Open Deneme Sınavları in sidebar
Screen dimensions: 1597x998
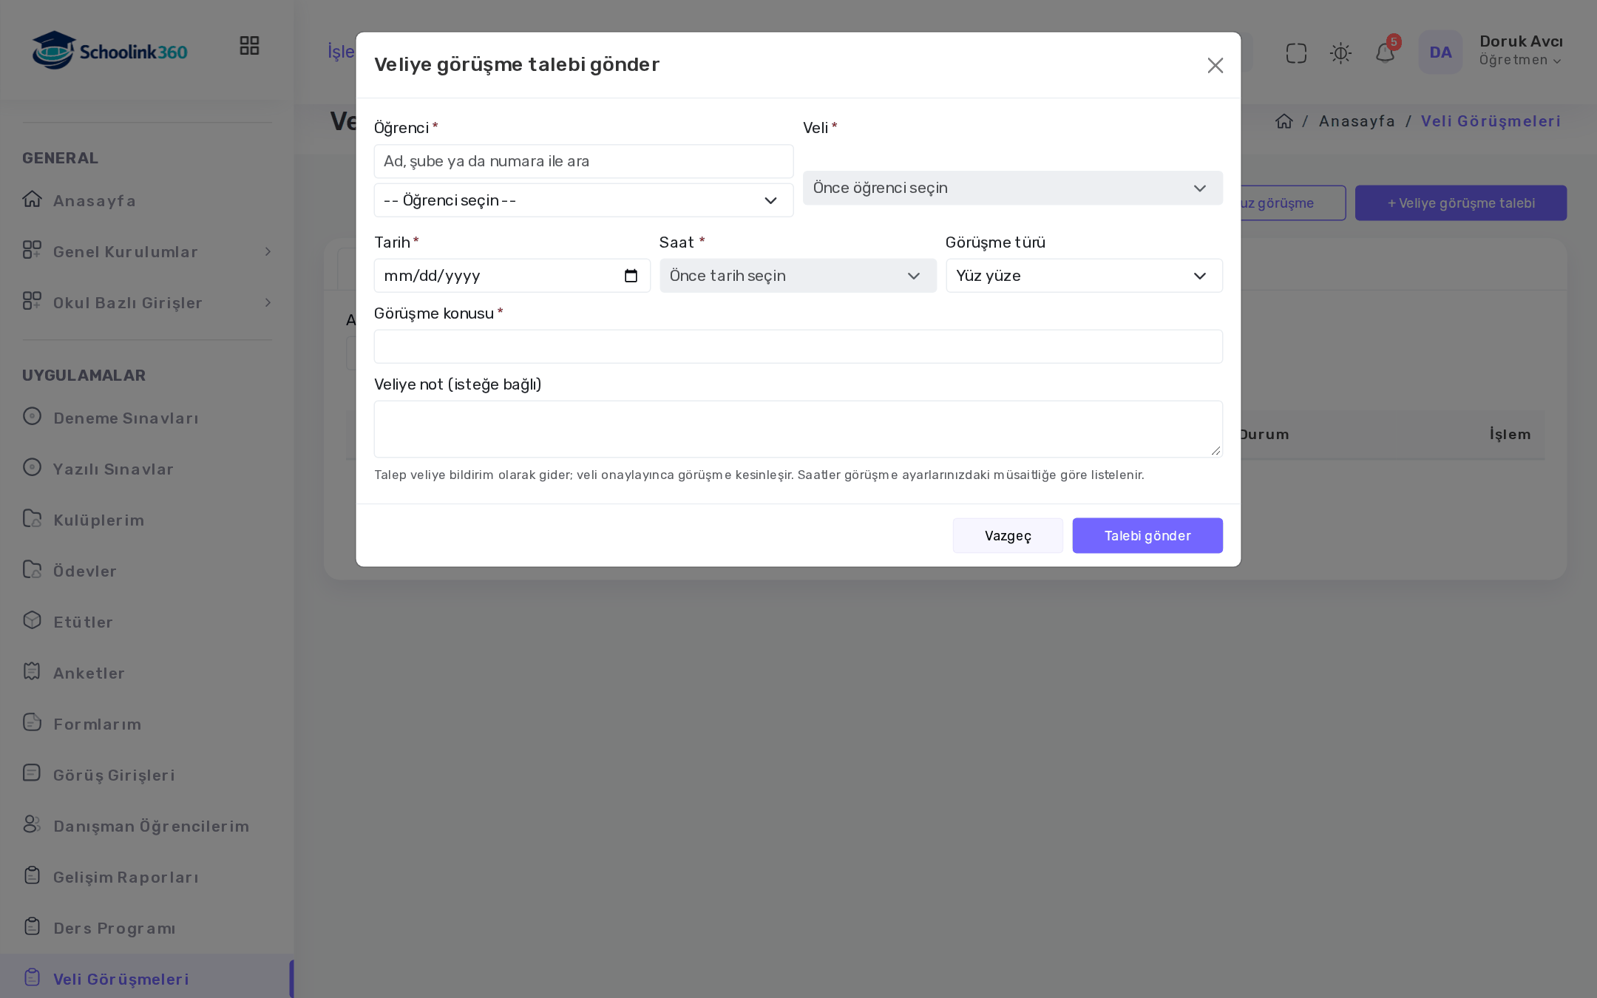(126, 418)
